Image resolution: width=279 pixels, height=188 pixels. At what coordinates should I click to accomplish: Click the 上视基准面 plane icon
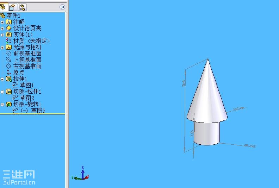[8, 60]
